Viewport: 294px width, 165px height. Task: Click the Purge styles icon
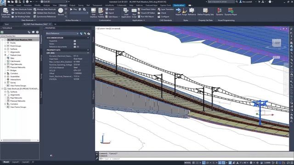pos(185,11)
